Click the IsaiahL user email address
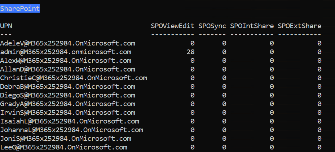The height and width of the screenshot is (152, 335). [70, 121]
